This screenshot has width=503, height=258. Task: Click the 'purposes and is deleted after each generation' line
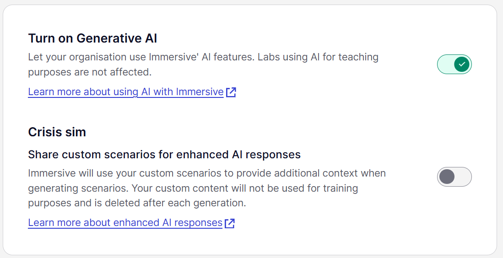point(137,203)
